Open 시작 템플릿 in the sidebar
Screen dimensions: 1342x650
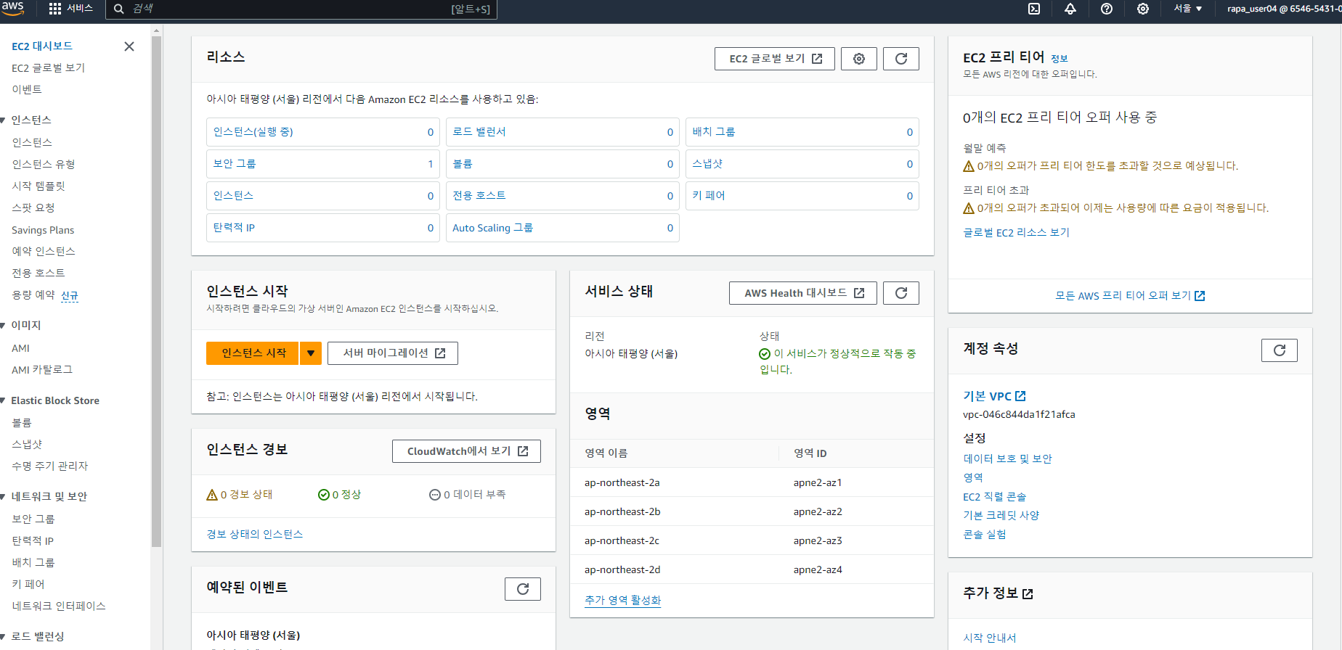coord(38,186)
